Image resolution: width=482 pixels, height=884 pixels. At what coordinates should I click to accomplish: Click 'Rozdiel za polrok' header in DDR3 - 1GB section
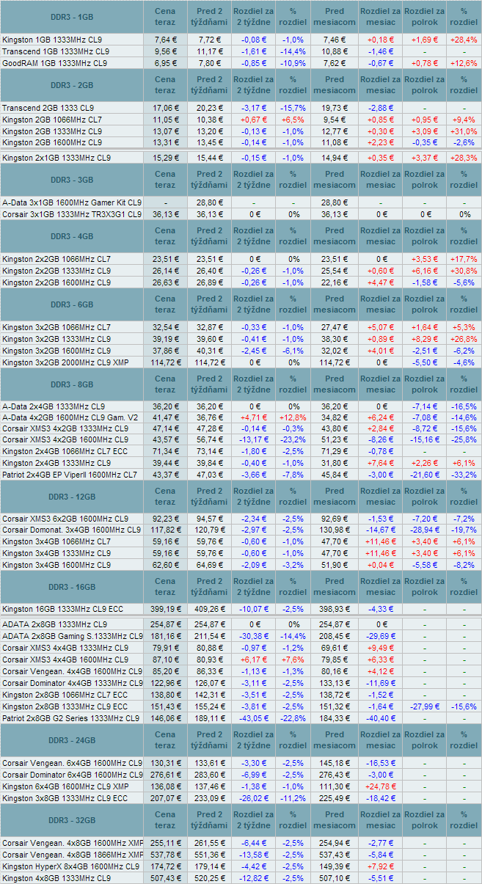coord(424,17)
